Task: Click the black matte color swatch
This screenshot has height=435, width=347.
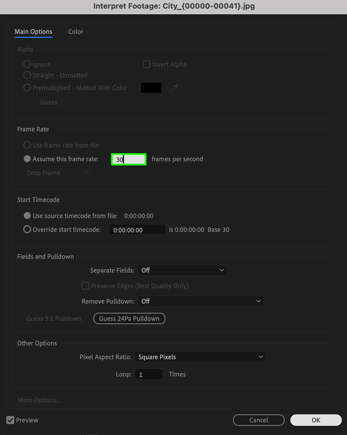Action: pyautogui.click(x=151, y=88)
